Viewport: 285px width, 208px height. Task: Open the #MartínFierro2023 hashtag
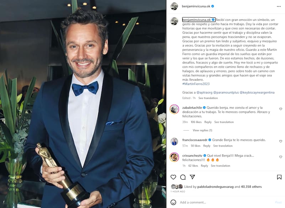196,84
